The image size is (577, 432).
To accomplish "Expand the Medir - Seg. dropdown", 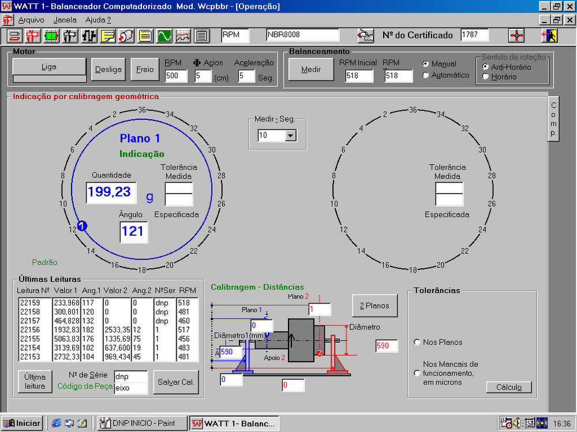I will pos(290,135).
